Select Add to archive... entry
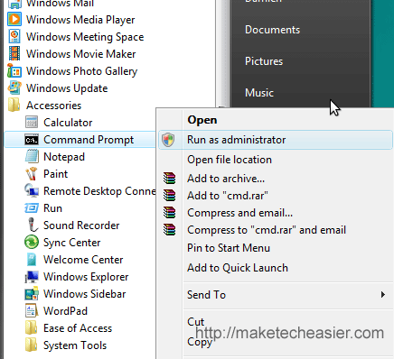The width and height of the screenshot is (394, 359). [x=226, y=179]
